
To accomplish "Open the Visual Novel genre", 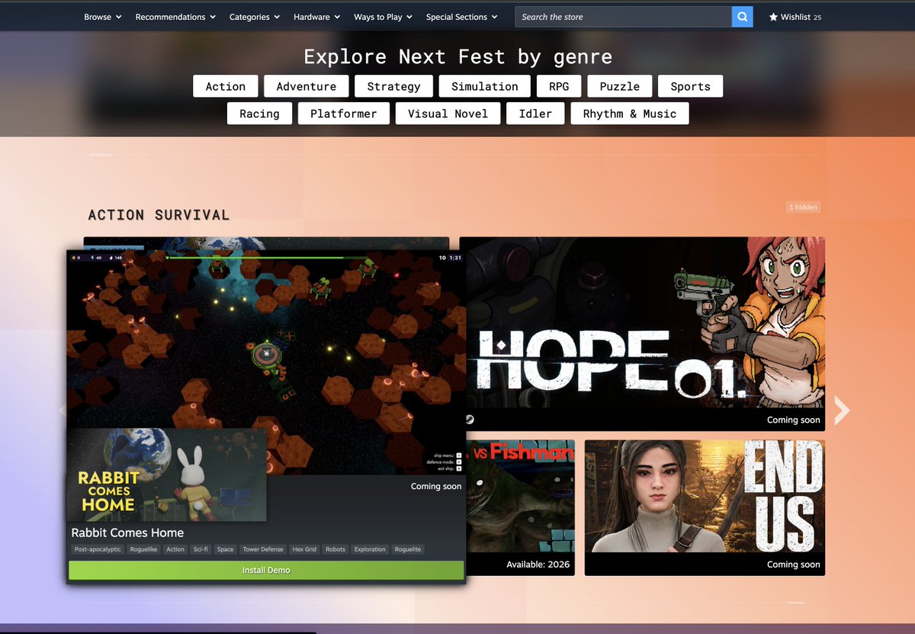I will (x=448, y=114).
